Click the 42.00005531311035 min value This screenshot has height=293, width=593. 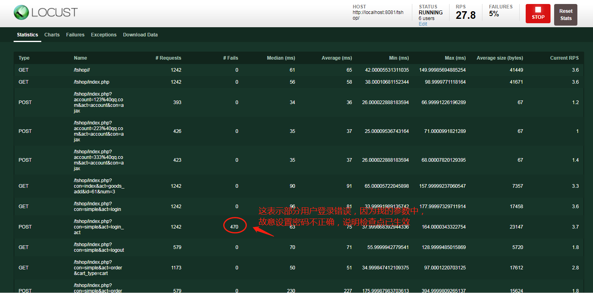[387, 70]
